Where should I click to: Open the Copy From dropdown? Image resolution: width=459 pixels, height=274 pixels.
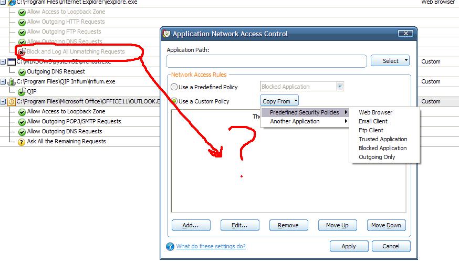(279, 101)
